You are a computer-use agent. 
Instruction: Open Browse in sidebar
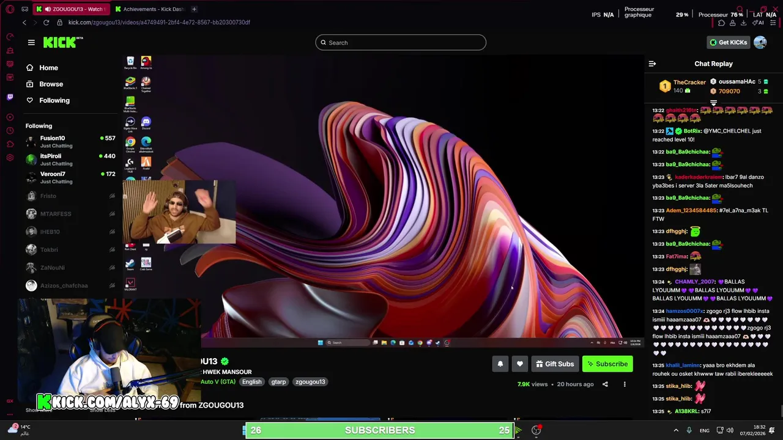click(51, 84)
